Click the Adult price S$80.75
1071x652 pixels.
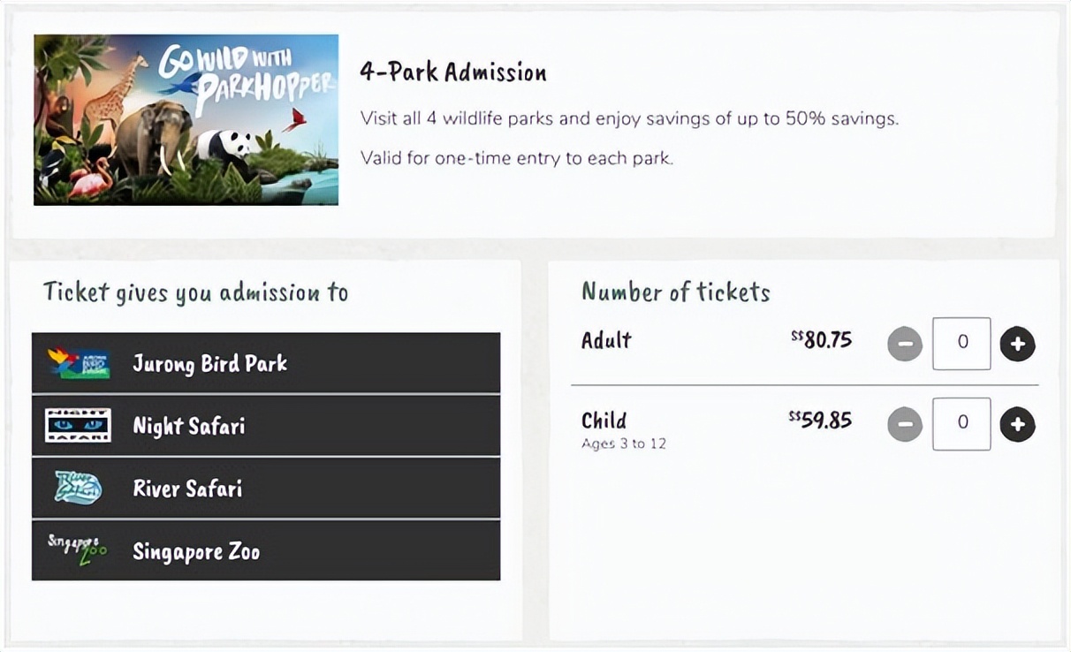[x=822, y=340]
